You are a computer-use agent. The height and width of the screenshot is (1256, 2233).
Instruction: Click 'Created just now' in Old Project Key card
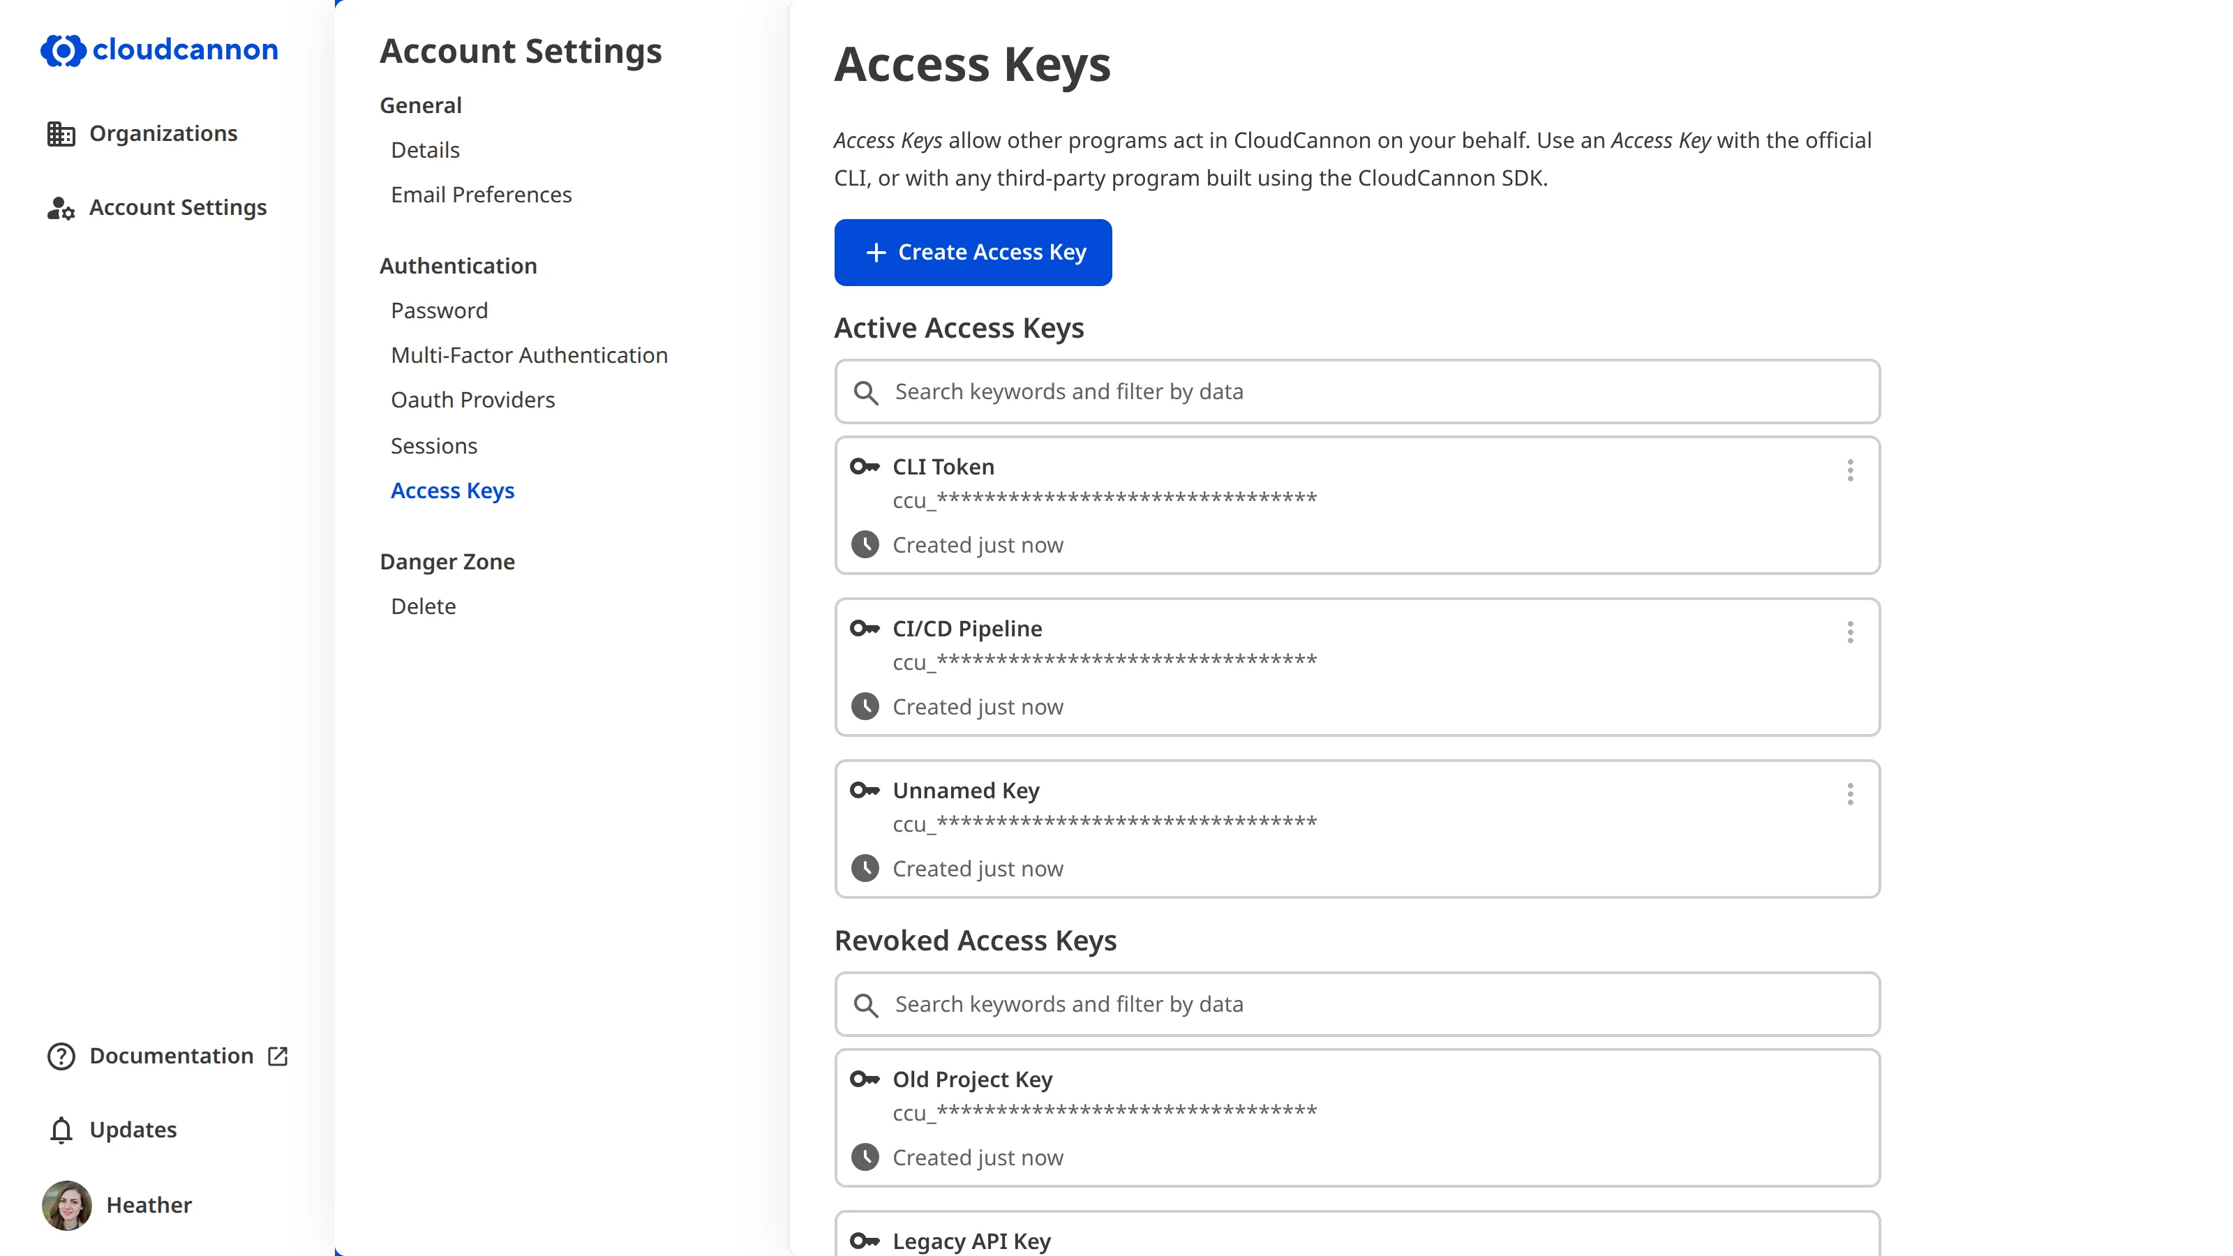(978, 1158)
